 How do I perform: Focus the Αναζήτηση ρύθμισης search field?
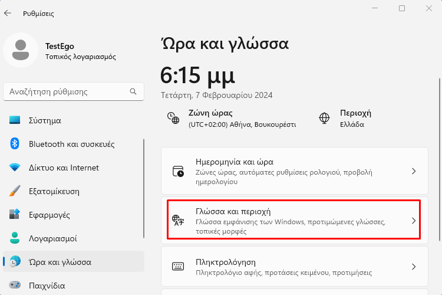[74, 91]
